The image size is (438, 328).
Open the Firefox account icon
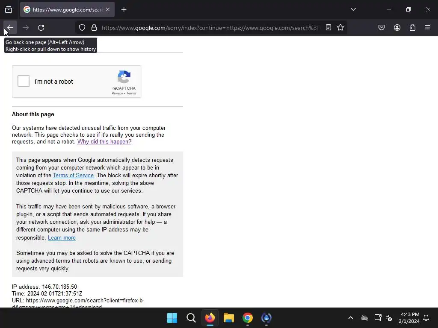click(397, 28)
